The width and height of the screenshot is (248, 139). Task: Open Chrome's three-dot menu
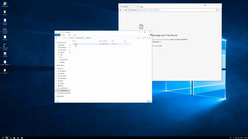220,10
